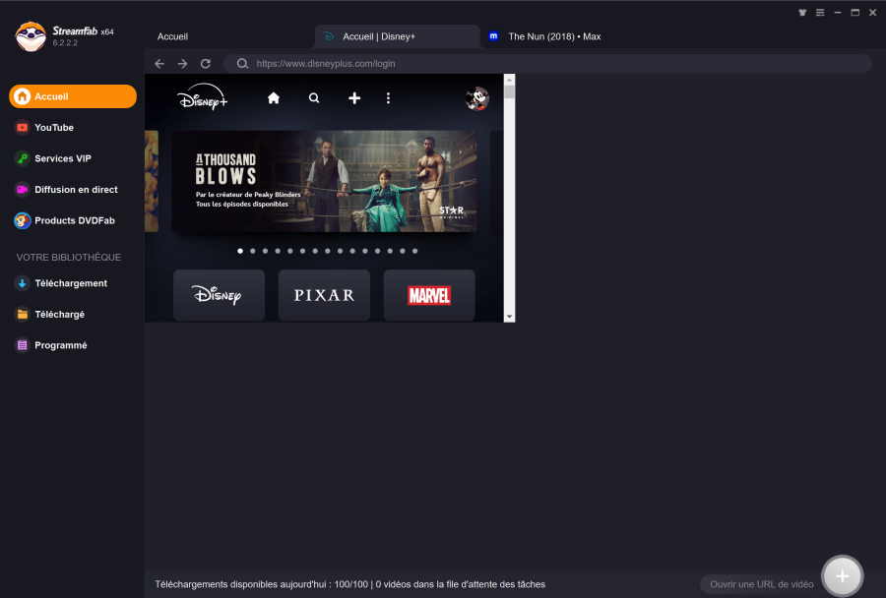Click the address bar search magnifier icon
Screen dimensions: 886x598
(242, 64)
